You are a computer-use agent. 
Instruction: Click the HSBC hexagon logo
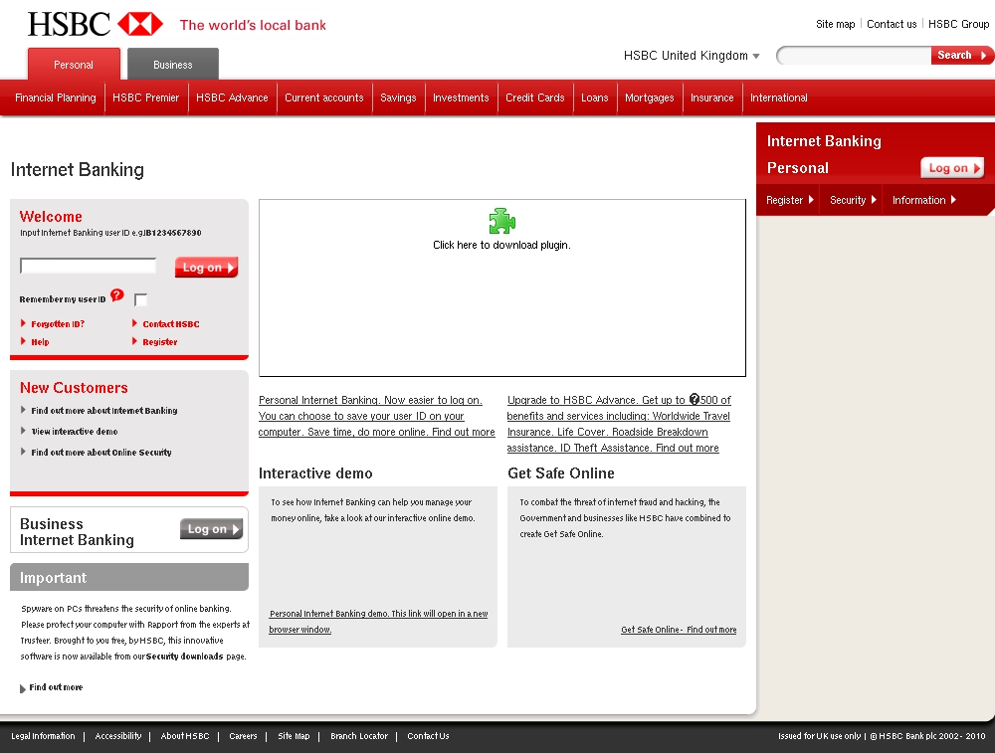(139, 24)
